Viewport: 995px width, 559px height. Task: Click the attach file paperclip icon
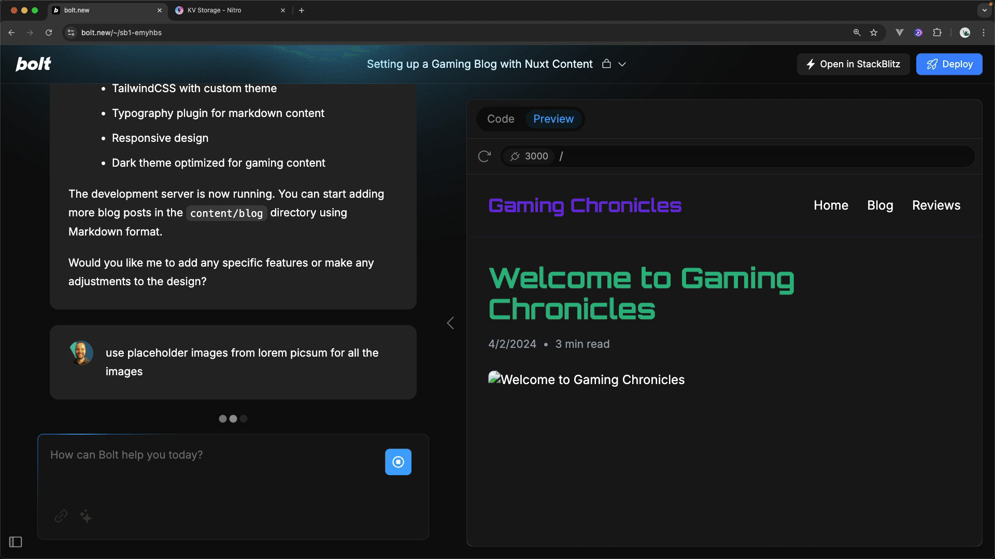point(61,516)
